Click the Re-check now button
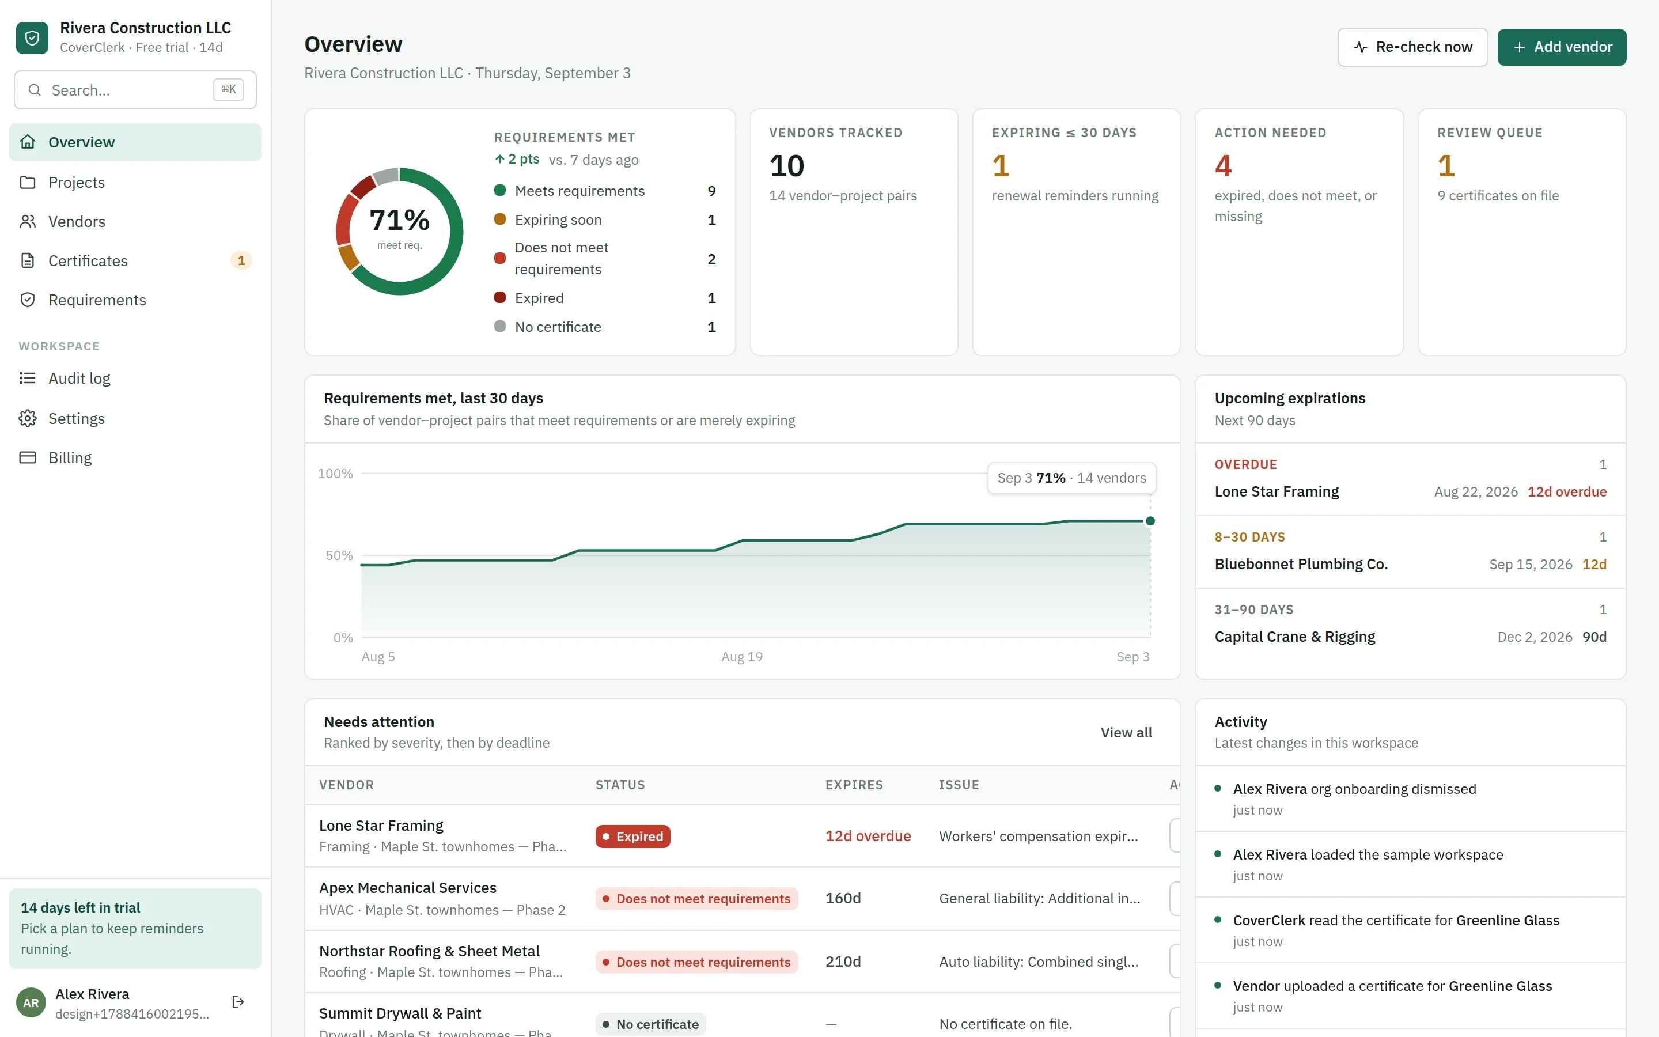Screen dimensions: 1659x1037 coord(1412,47)
